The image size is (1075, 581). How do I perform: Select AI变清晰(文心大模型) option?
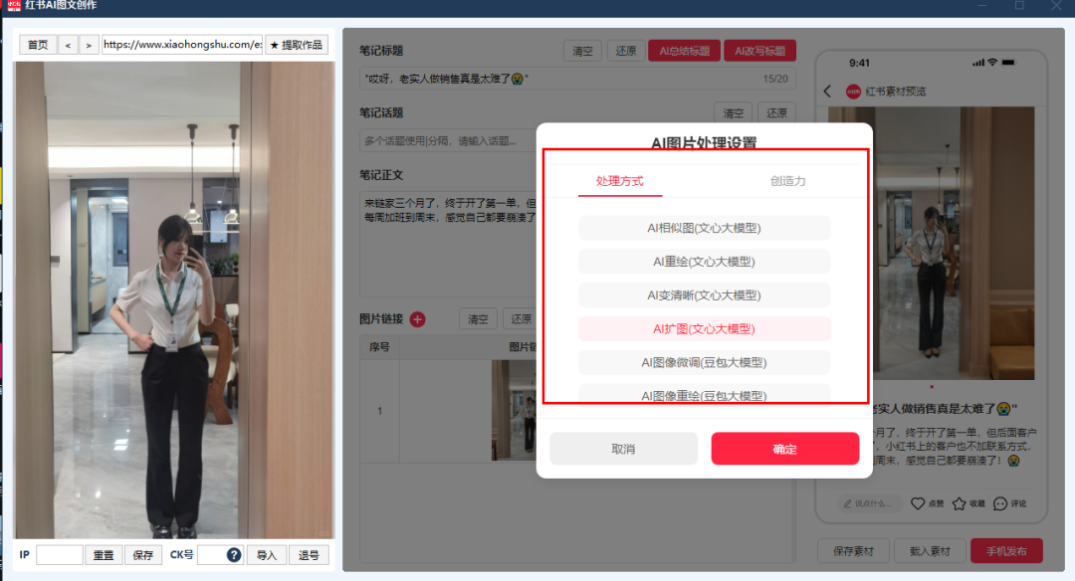click(704, 295)
